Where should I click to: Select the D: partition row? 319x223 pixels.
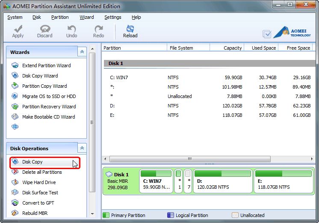click(x=210, y=106)
